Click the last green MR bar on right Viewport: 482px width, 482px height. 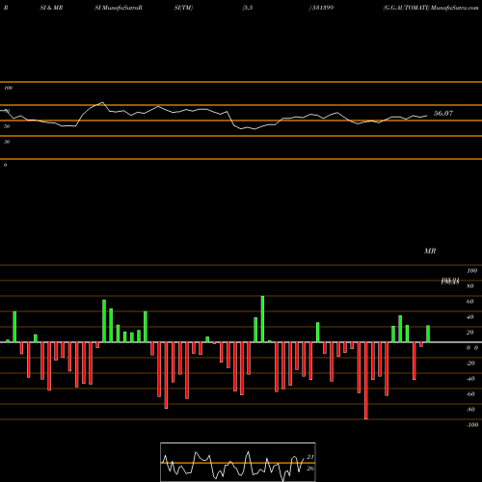pos(428,334)
